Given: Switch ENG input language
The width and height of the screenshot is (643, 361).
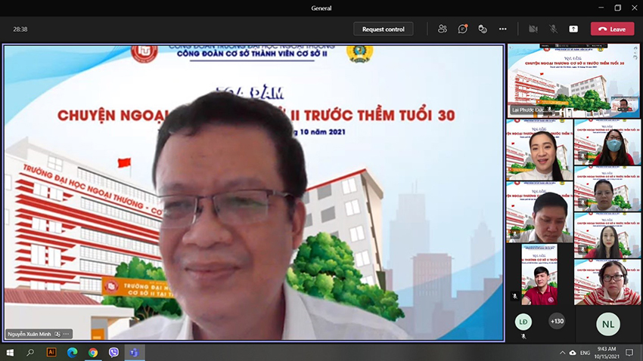Looking at the screenshot, I should point(586,353).
